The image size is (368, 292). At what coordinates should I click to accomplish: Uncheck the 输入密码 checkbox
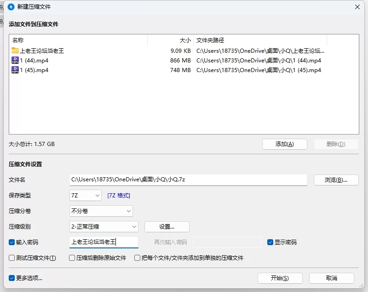pos(12,242)
